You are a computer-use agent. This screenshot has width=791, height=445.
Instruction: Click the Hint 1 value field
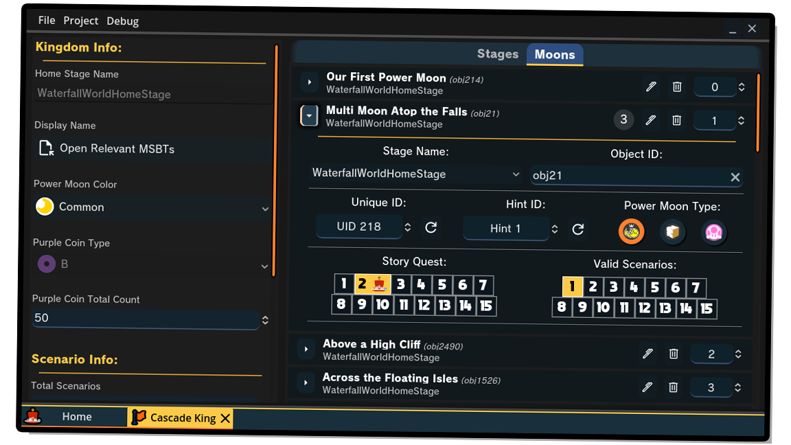point(505,229)
